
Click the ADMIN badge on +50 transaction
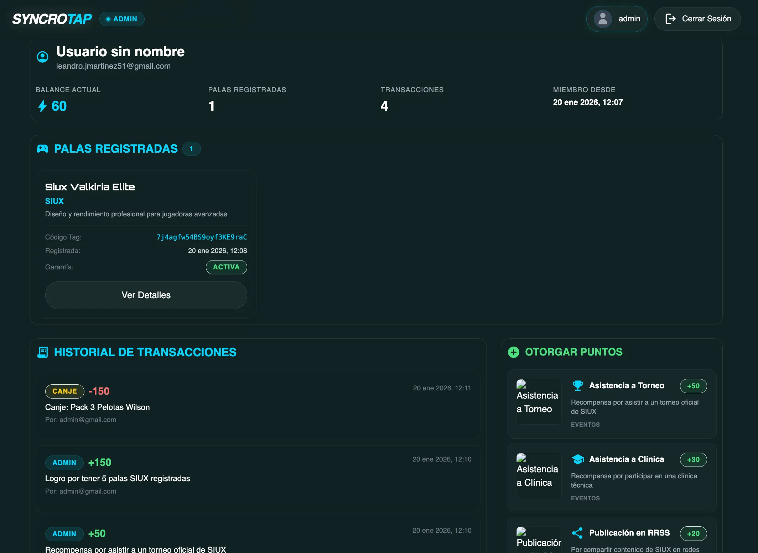point(64,534)
